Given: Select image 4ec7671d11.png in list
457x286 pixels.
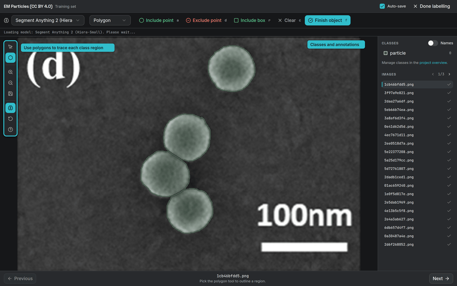Looking at the screenshot, I should click(x=417, y=135).
